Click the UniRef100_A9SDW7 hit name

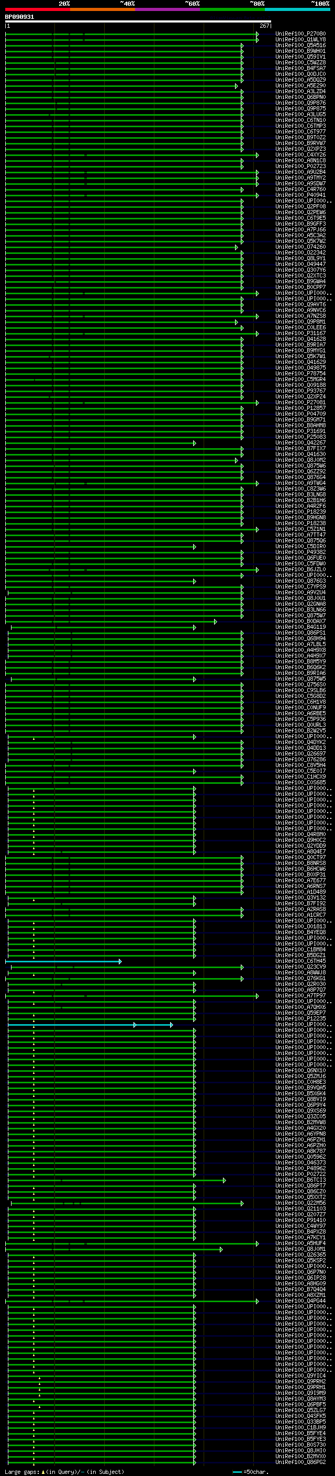pyautogui.click(x=300, y=183)
